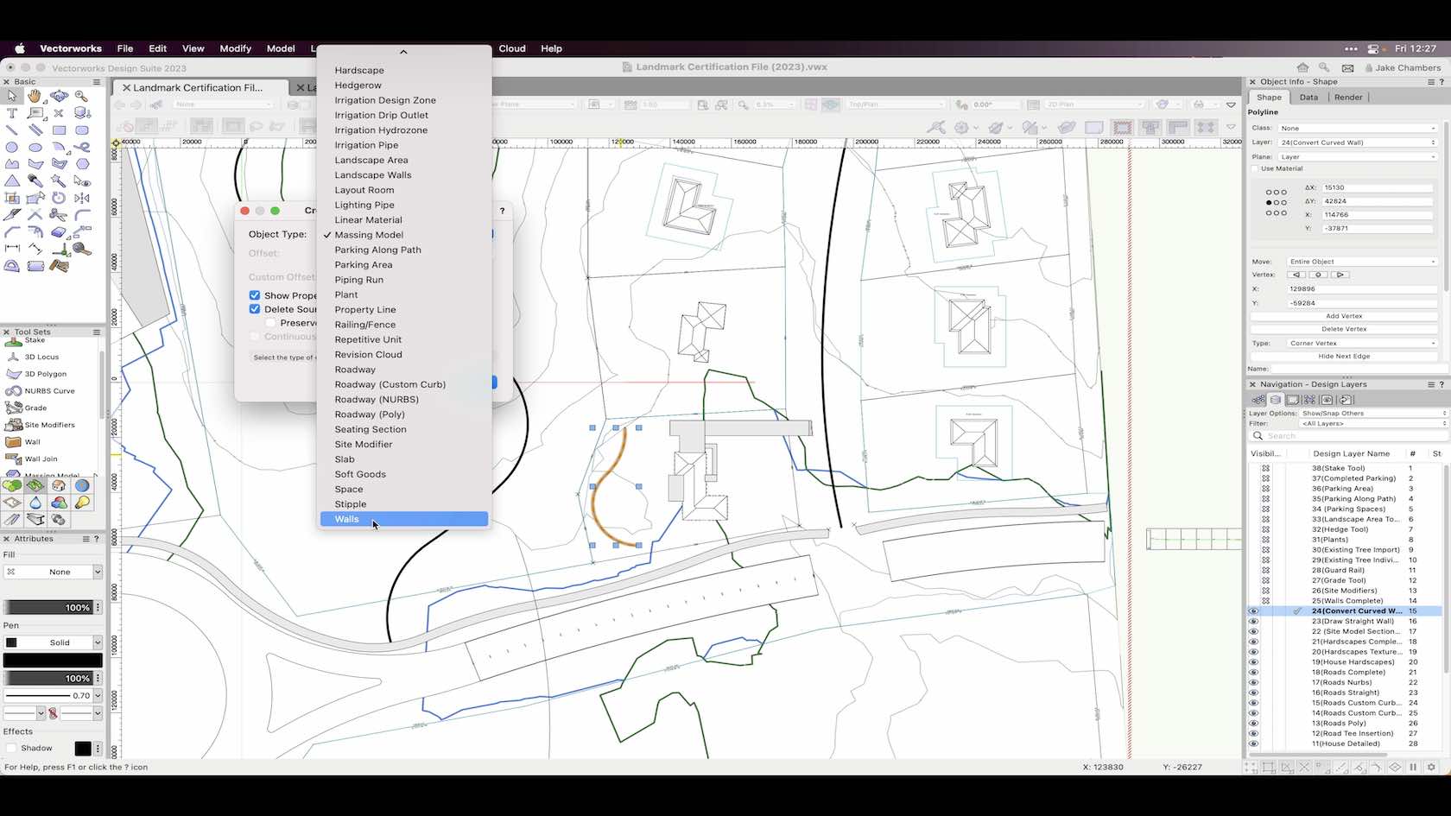
Task: Select the Flyover tool
Action: (59, 96)
